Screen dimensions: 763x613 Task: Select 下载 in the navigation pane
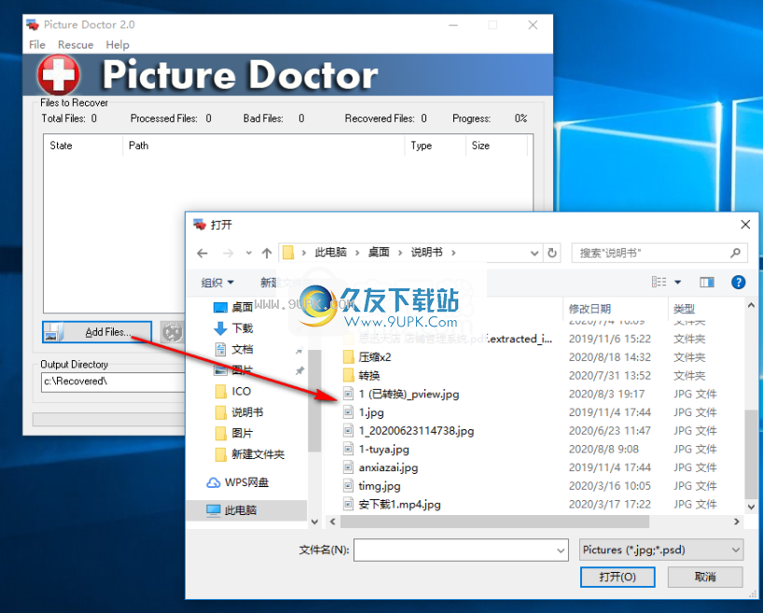242,328
